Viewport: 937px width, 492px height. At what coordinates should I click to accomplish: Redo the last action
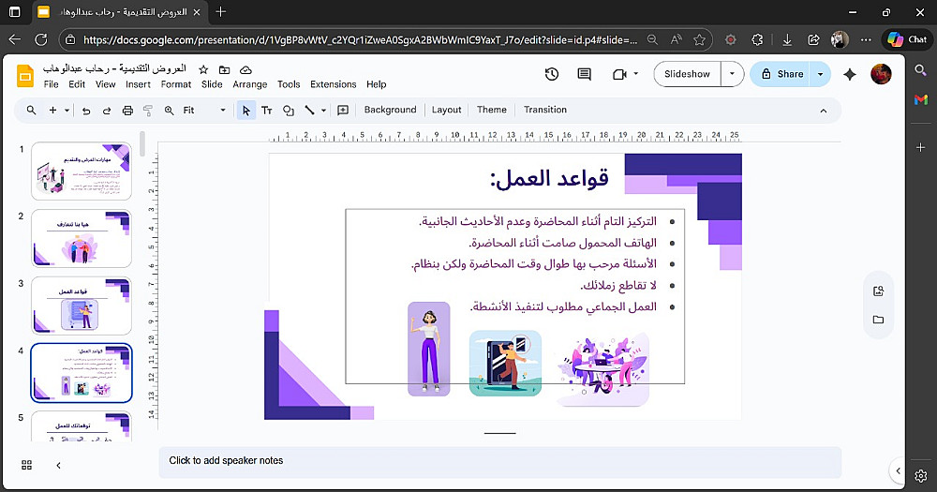[x=107, y=111]
